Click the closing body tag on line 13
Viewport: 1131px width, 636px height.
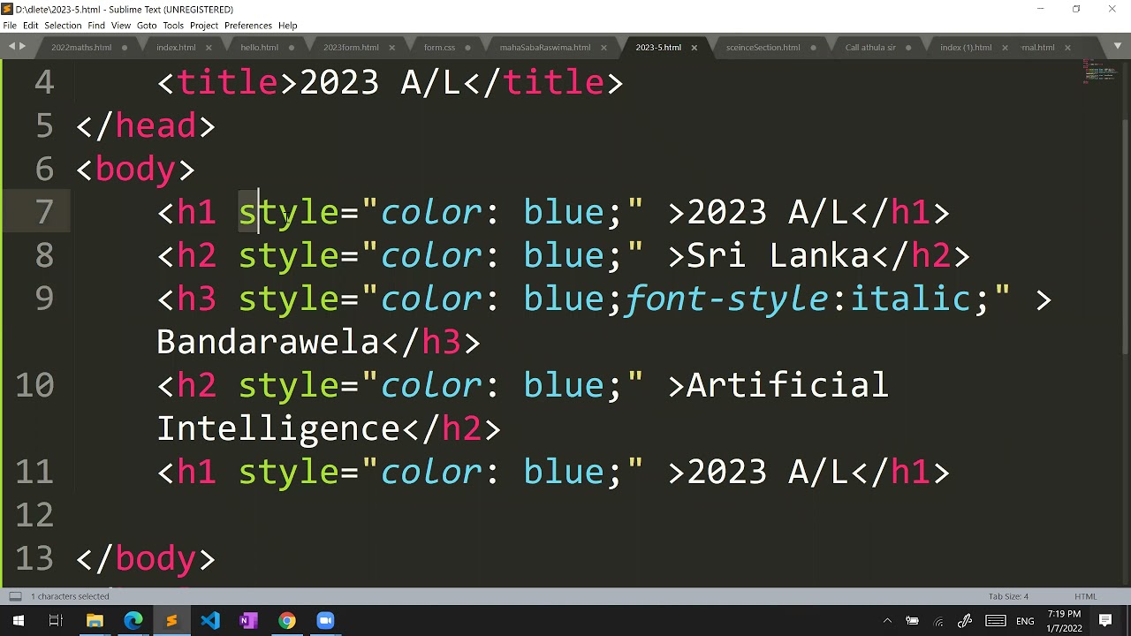(x=146, y=559)
